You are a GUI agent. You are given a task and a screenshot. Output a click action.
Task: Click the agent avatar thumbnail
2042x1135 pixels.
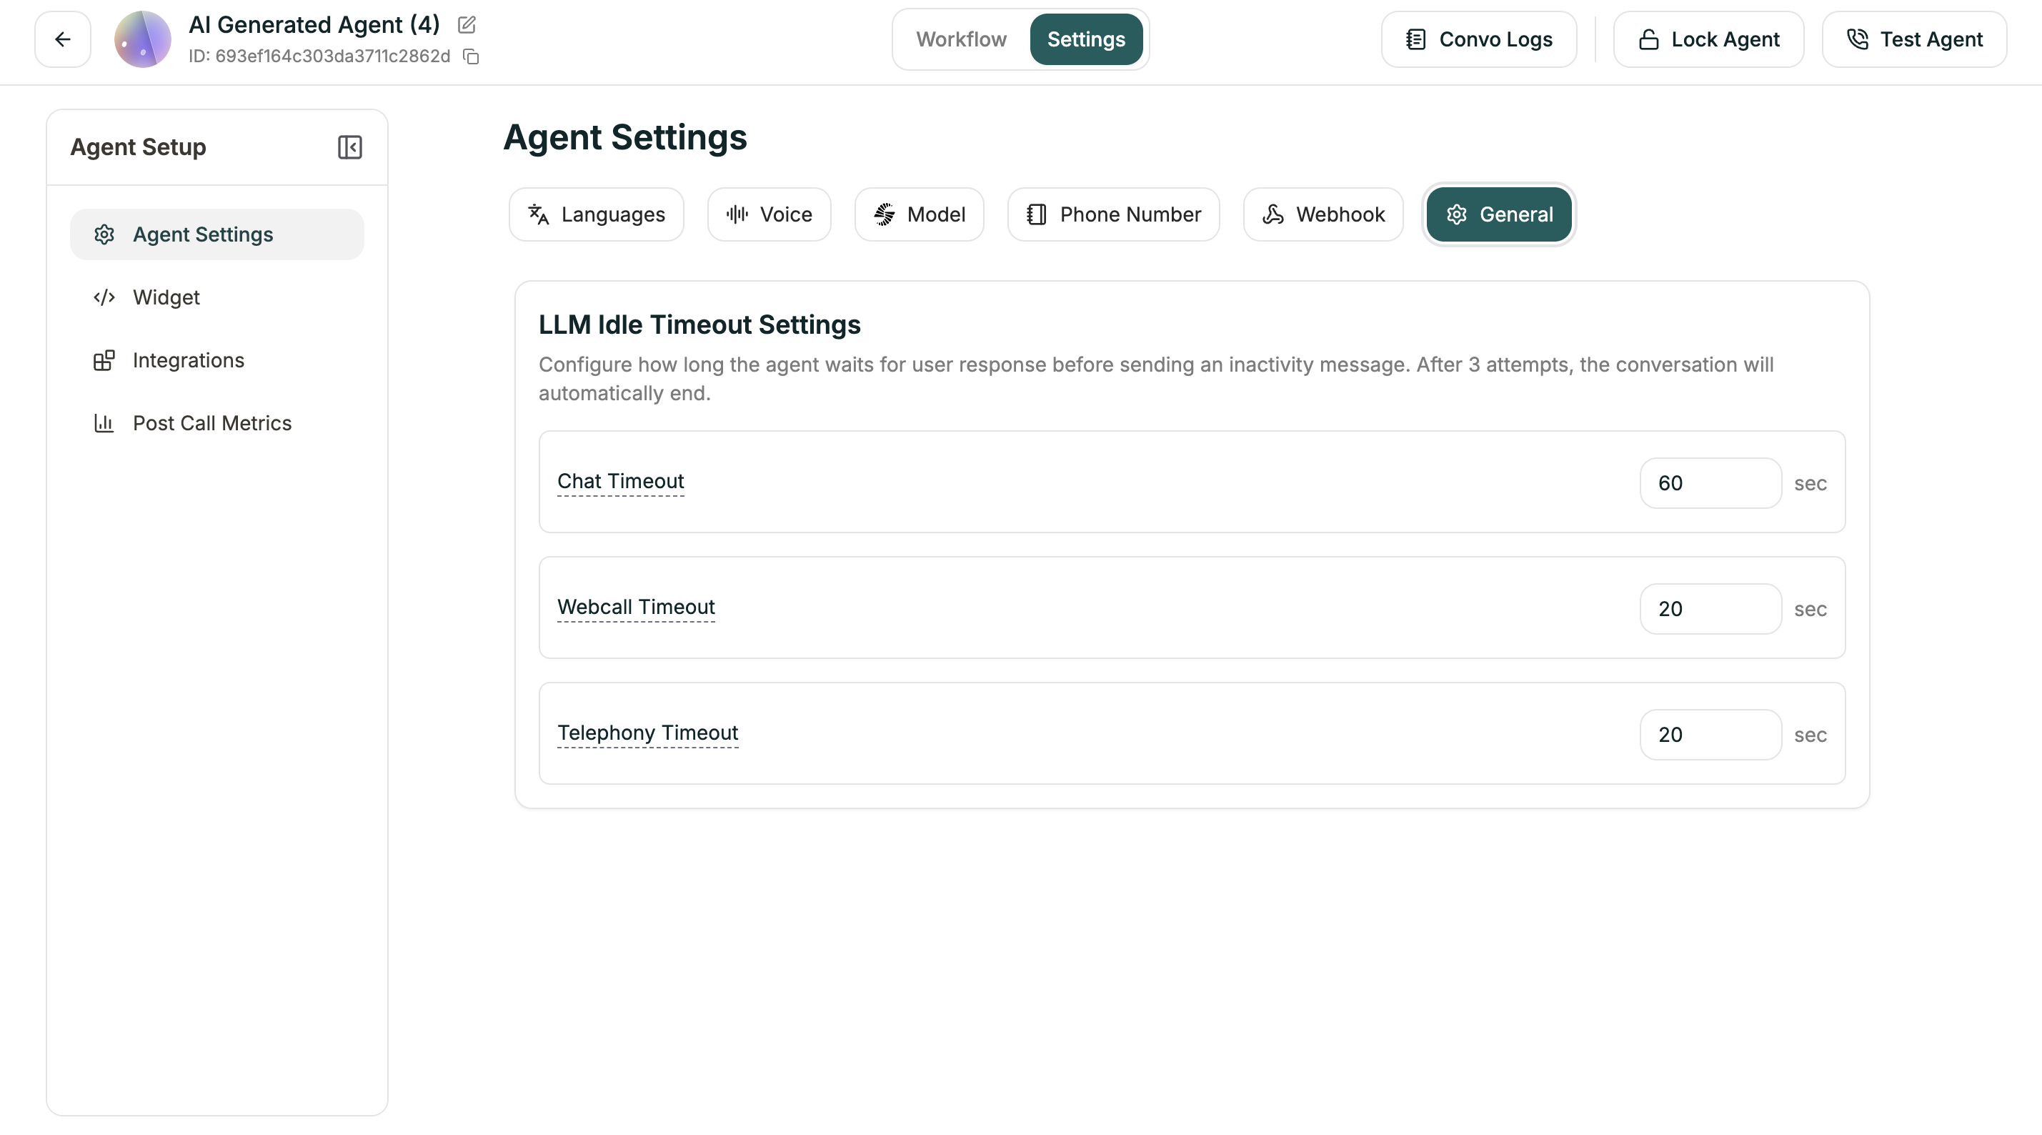pyautogui.click(x=143, y=39)
